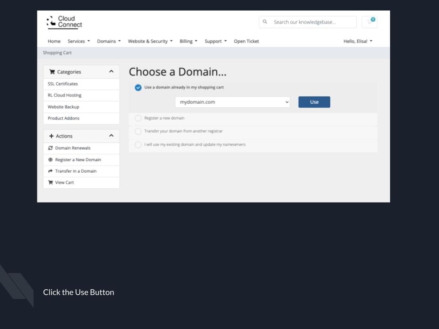Open the shopping cart icon in header

click(369, 22)
